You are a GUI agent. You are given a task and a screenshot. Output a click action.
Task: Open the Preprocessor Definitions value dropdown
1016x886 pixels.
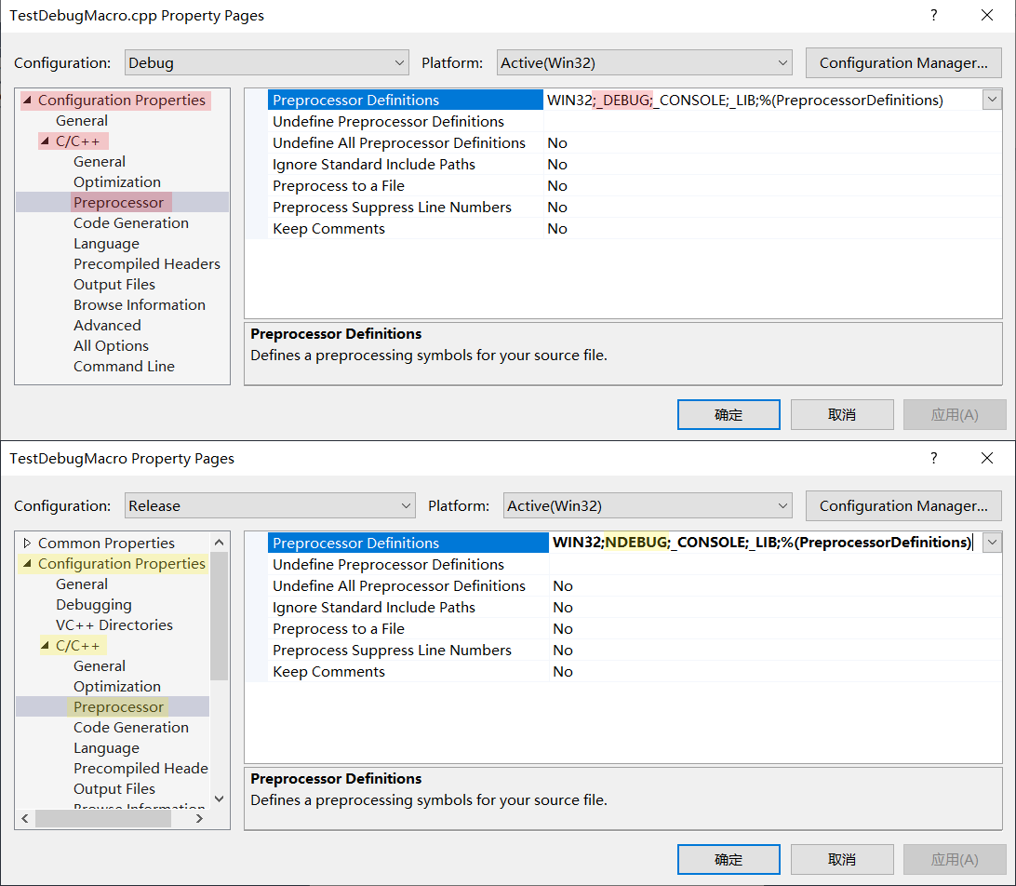(992, 100)
